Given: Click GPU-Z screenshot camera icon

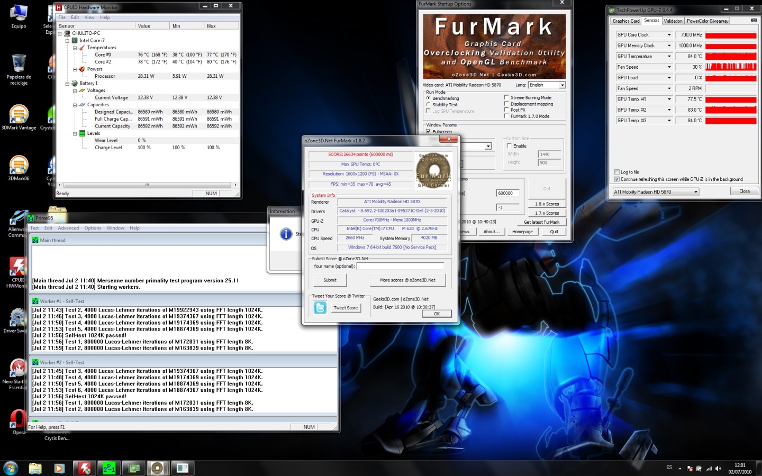Looking at the screenshot, I should coord(754,21).
